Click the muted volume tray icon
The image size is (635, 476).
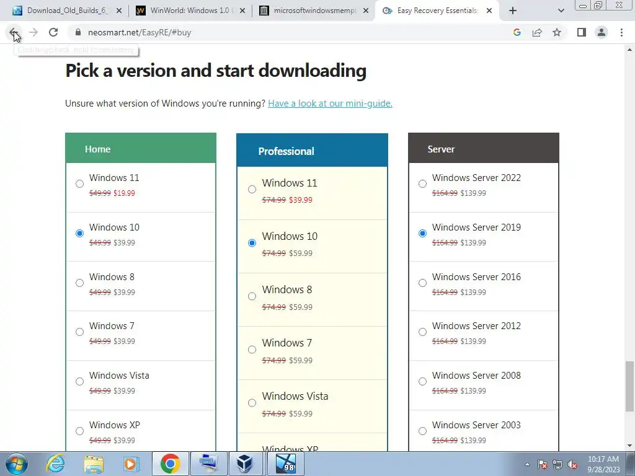[572, 465]
